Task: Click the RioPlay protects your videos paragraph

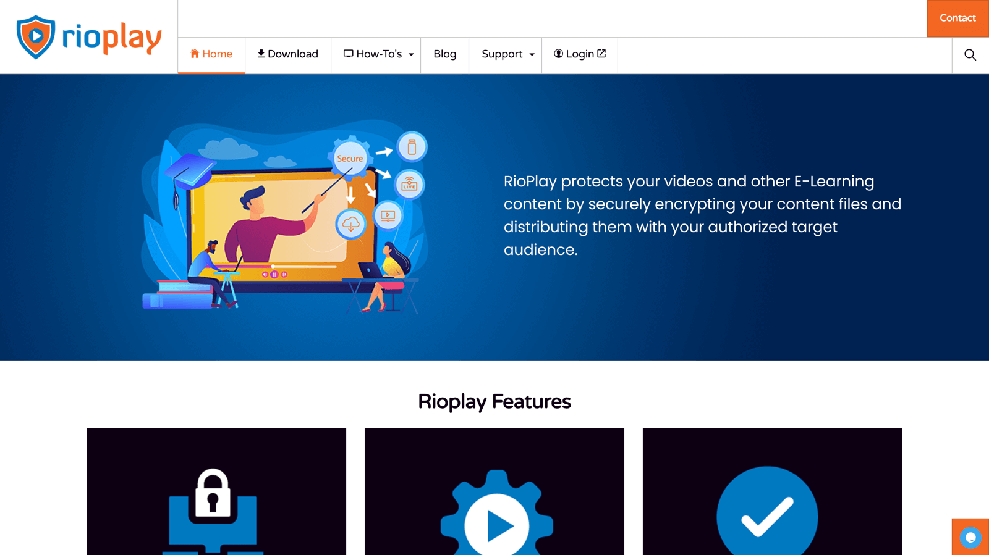Action: click(x=703, y=215)
